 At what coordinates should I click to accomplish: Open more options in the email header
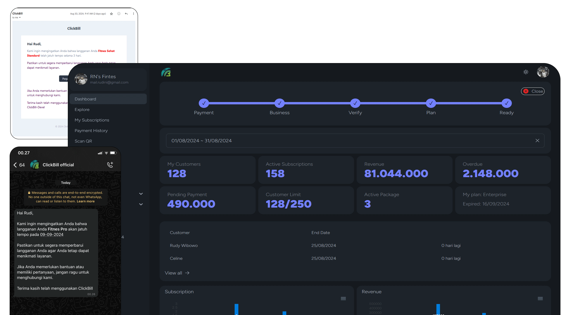pos(134,14)
